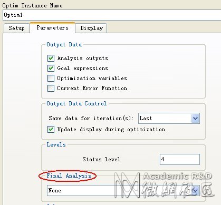
Task: Open the Display tab
Action: click(x=91, y=28)
